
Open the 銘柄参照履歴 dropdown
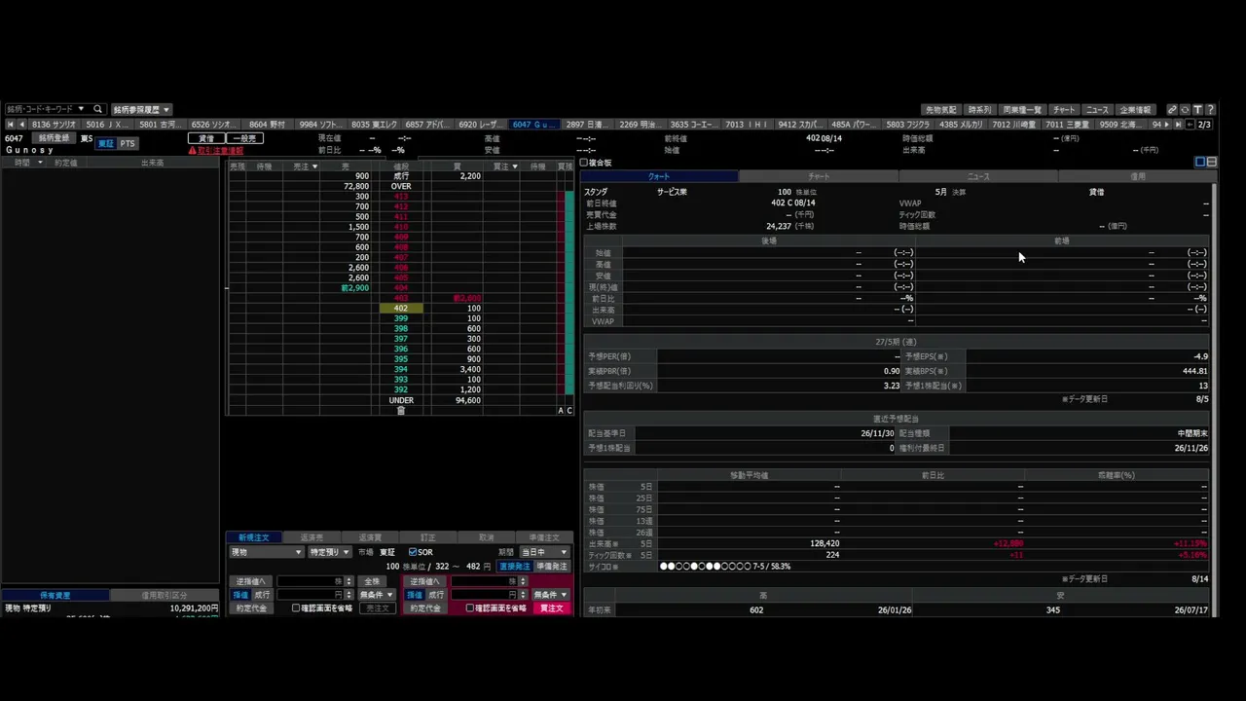click(x=141, y=110)
